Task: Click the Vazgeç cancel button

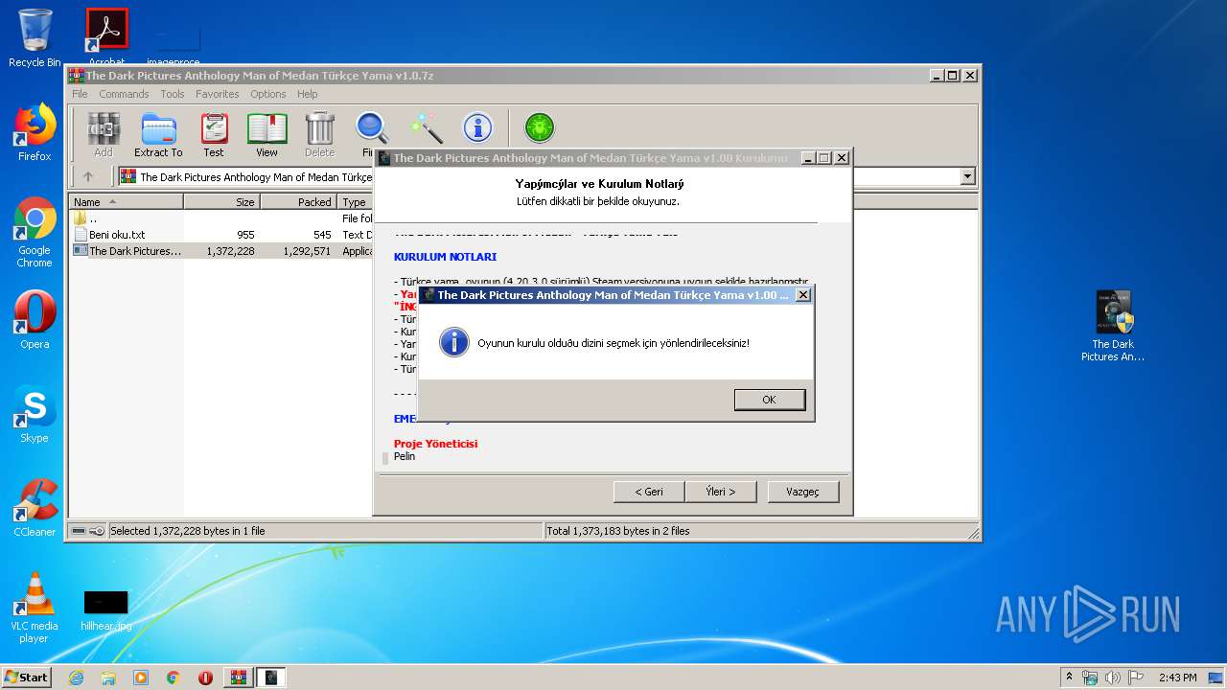Action: pyautogui.click(x=803, y=492)
